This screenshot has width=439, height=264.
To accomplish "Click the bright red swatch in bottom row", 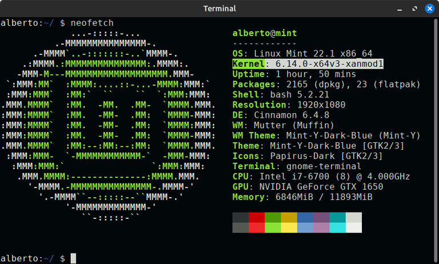I will [x=257, y=227].
